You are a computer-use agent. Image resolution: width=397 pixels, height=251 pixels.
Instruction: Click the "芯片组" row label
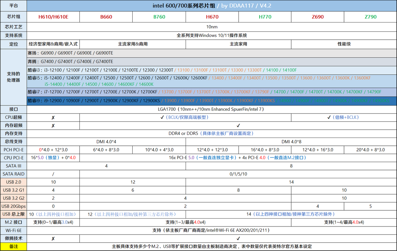tap(14, 17)
